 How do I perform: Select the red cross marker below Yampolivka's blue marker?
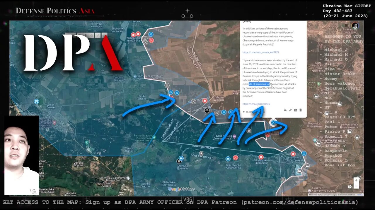(x=151, y=40)
